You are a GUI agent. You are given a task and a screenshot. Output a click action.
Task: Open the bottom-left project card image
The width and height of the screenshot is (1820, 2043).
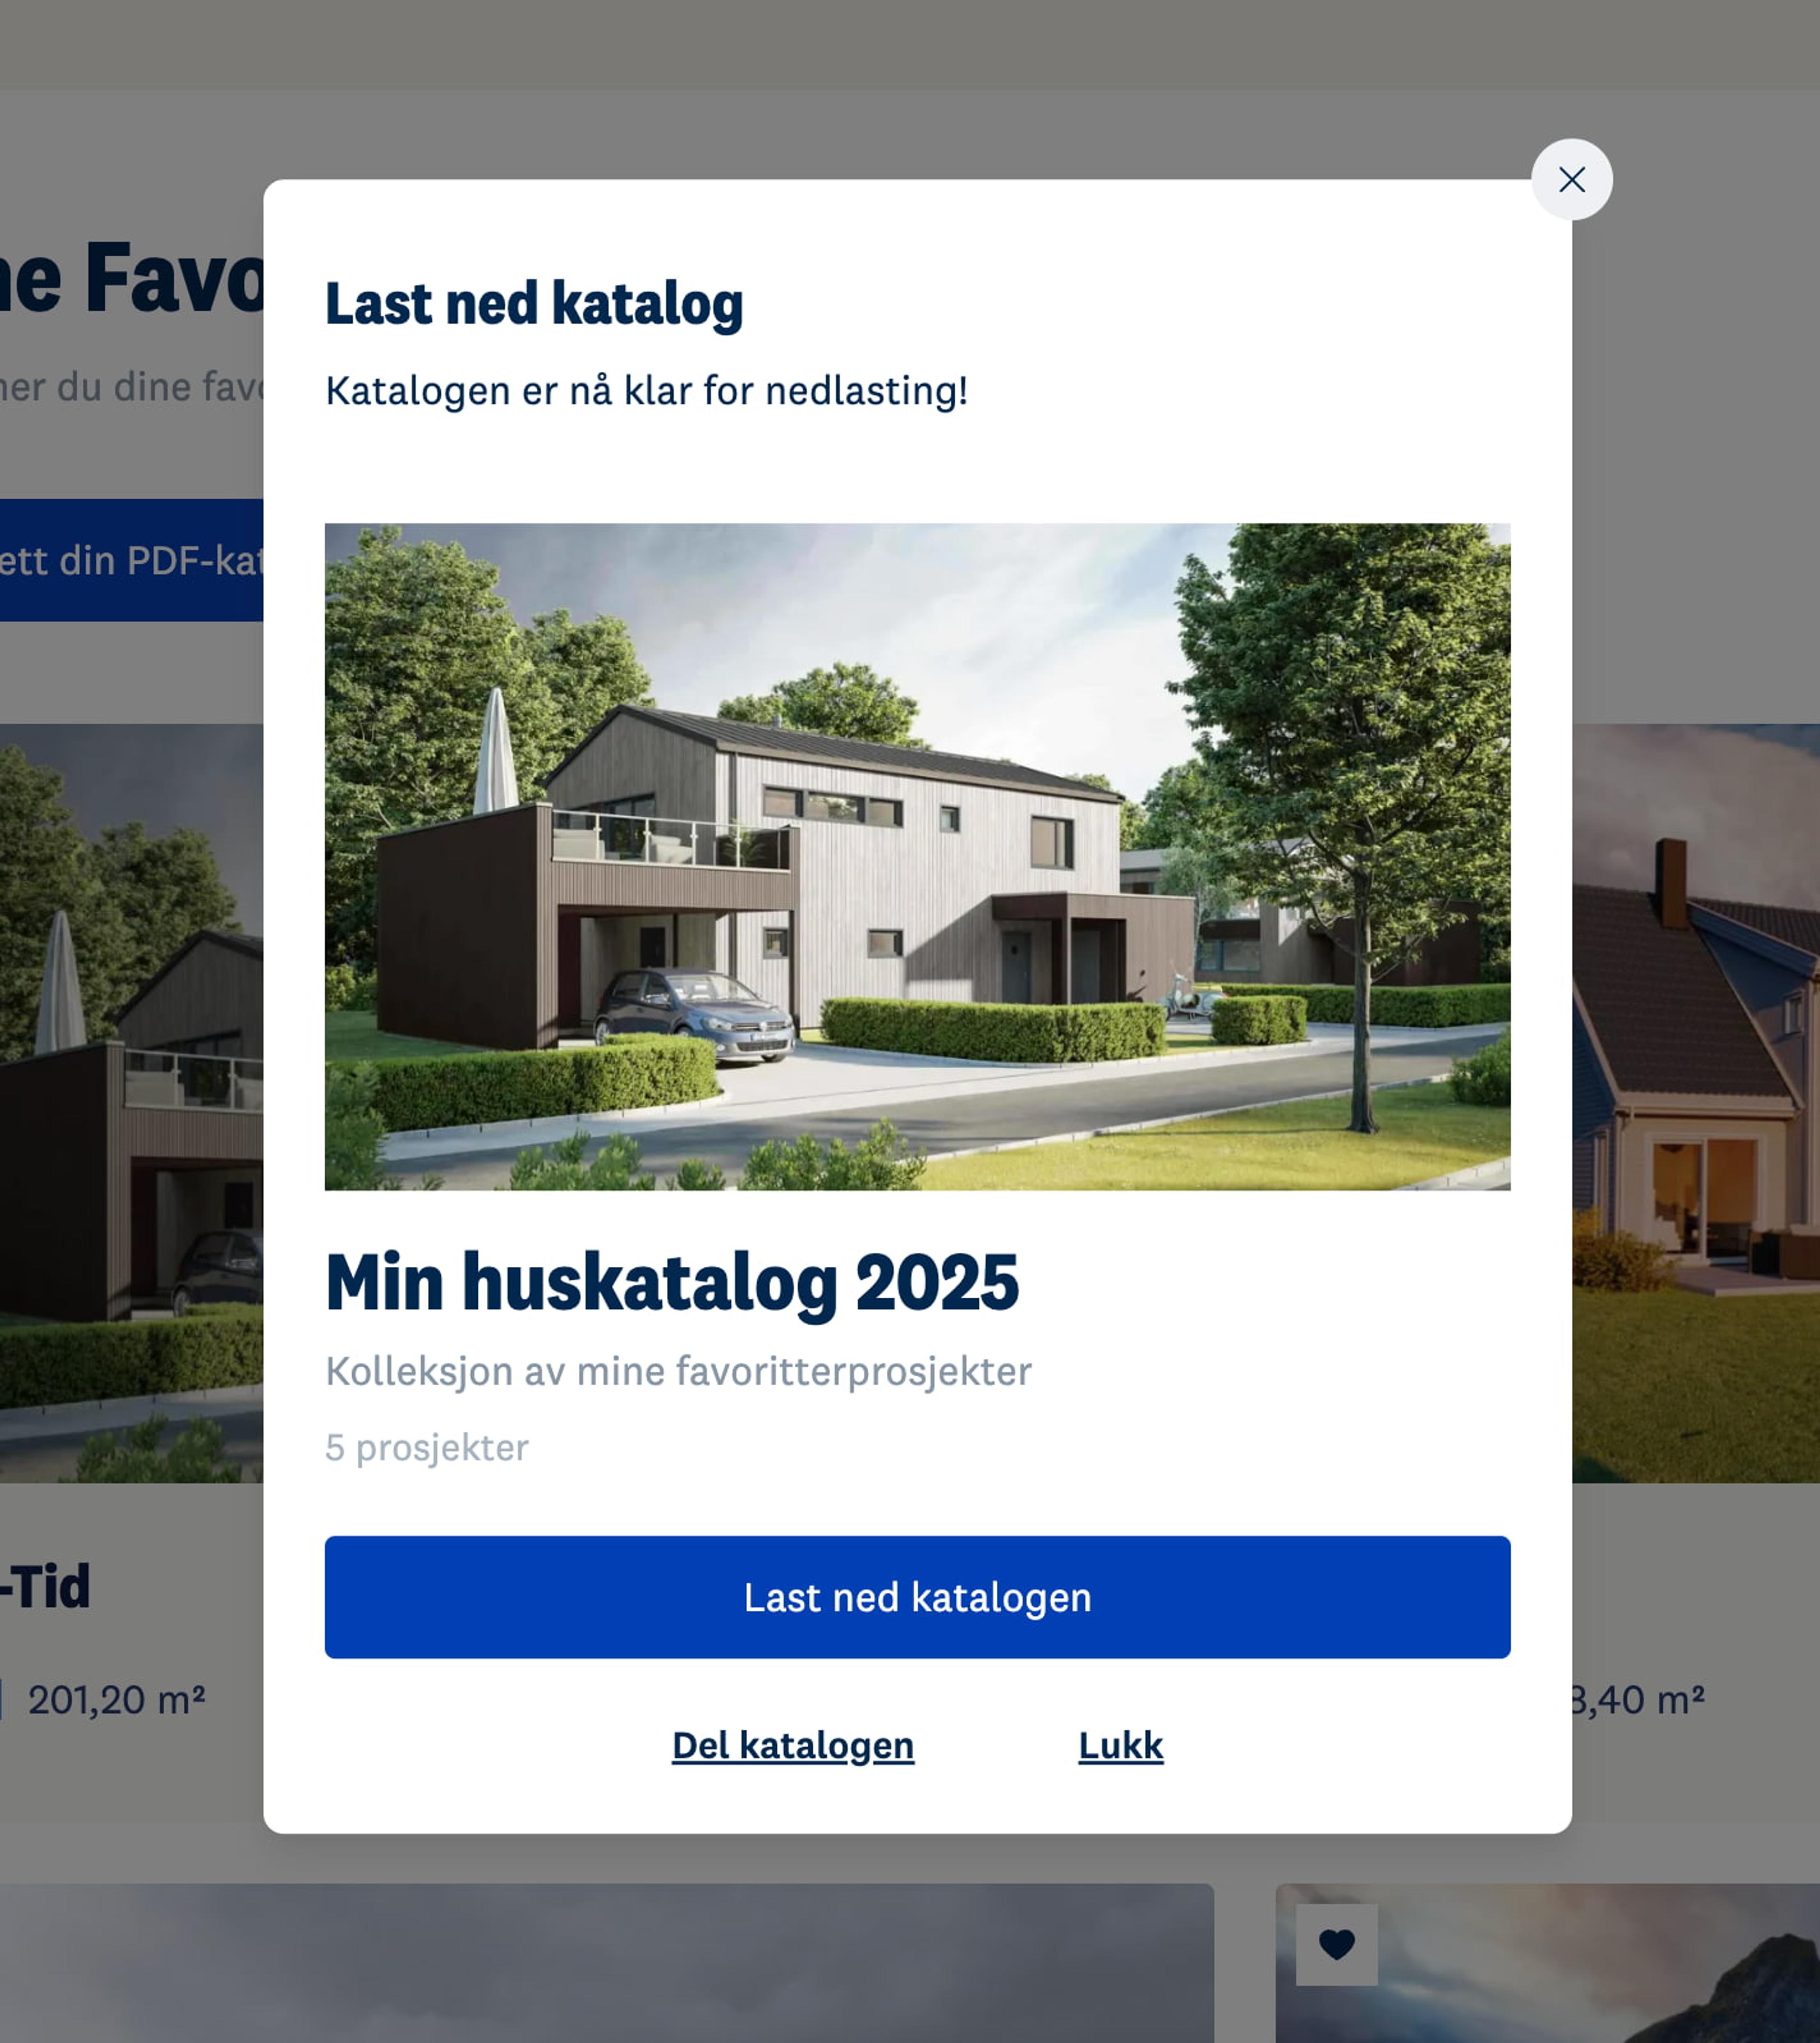tap(607, 1963)
